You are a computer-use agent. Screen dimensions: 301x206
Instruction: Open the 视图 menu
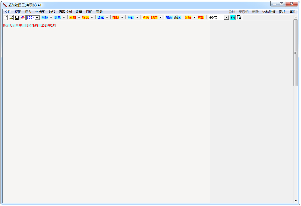(18, 12)
